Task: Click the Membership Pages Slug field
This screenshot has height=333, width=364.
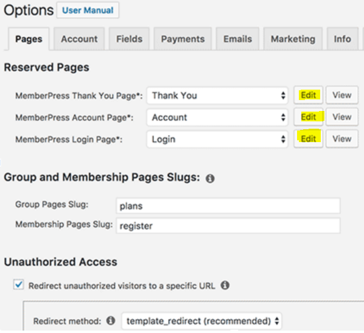Action: coord(228,226)
